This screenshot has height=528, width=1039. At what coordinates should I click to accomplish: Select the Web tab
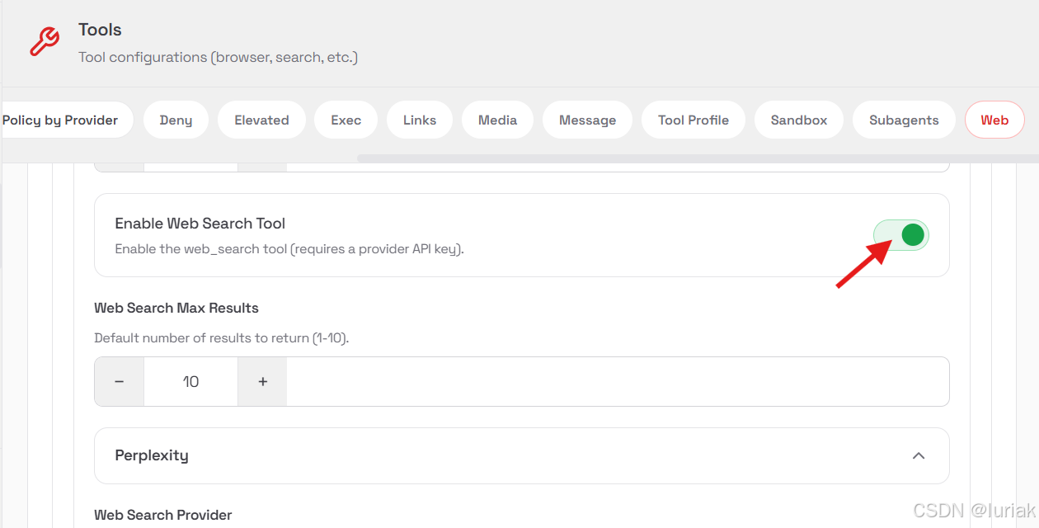(994, 120)
